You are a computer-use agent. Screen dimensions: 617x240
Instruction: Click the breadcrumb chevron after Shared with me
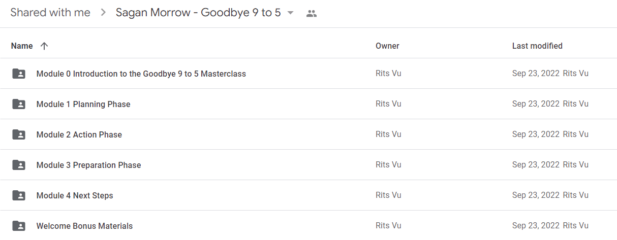point(103,13)
